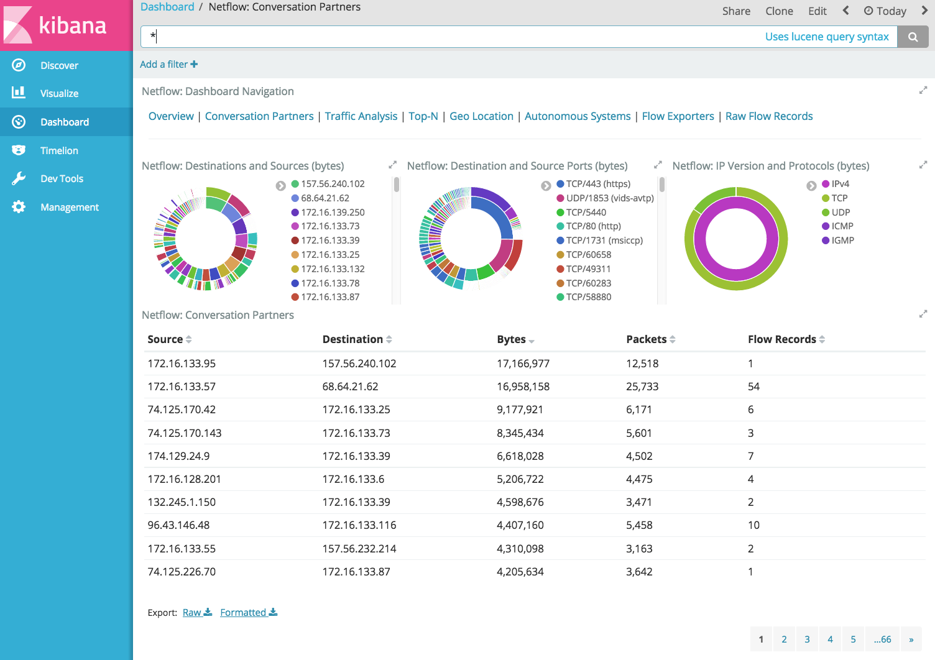The image size is (935, 660).
Task: Click the Visualize bar chart icon
Action: click(x=19, y=93)
